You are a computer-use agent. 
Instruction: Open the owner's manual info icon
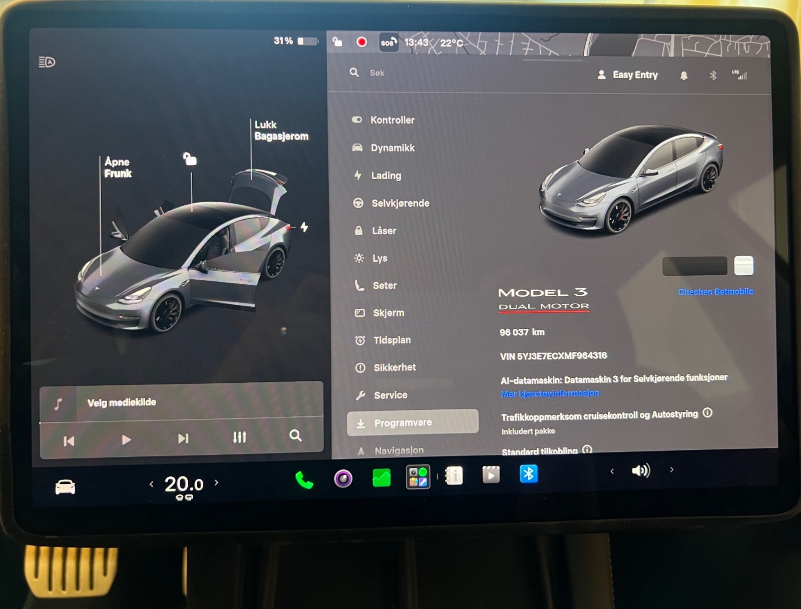click(454, 475)
